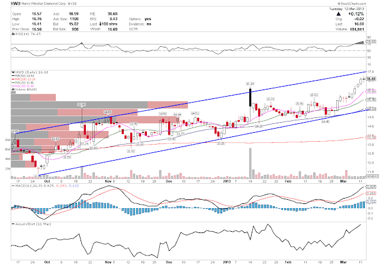Click the green MA(20) legend entry
The width and height of the screenshot is (379, 265).
(x=23, y=82)
